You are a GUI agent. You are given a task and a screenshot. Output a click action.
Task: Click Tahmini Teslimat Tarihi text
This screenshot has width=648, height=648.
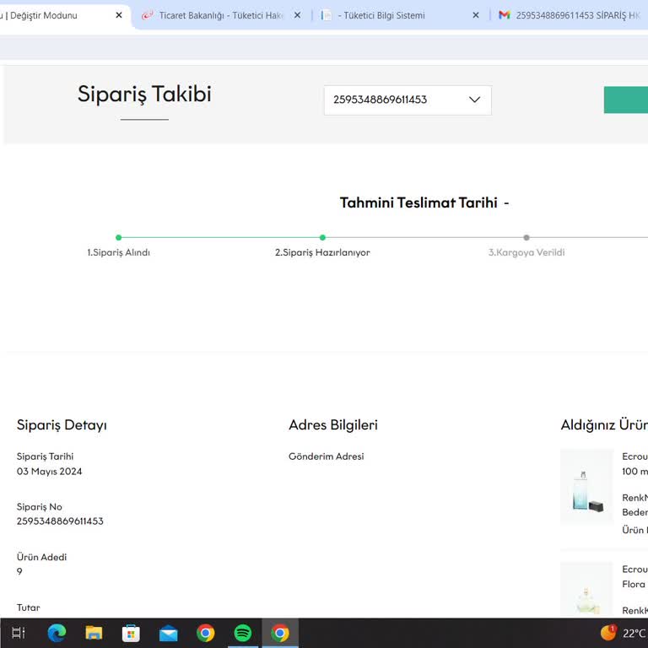(418, 202)
